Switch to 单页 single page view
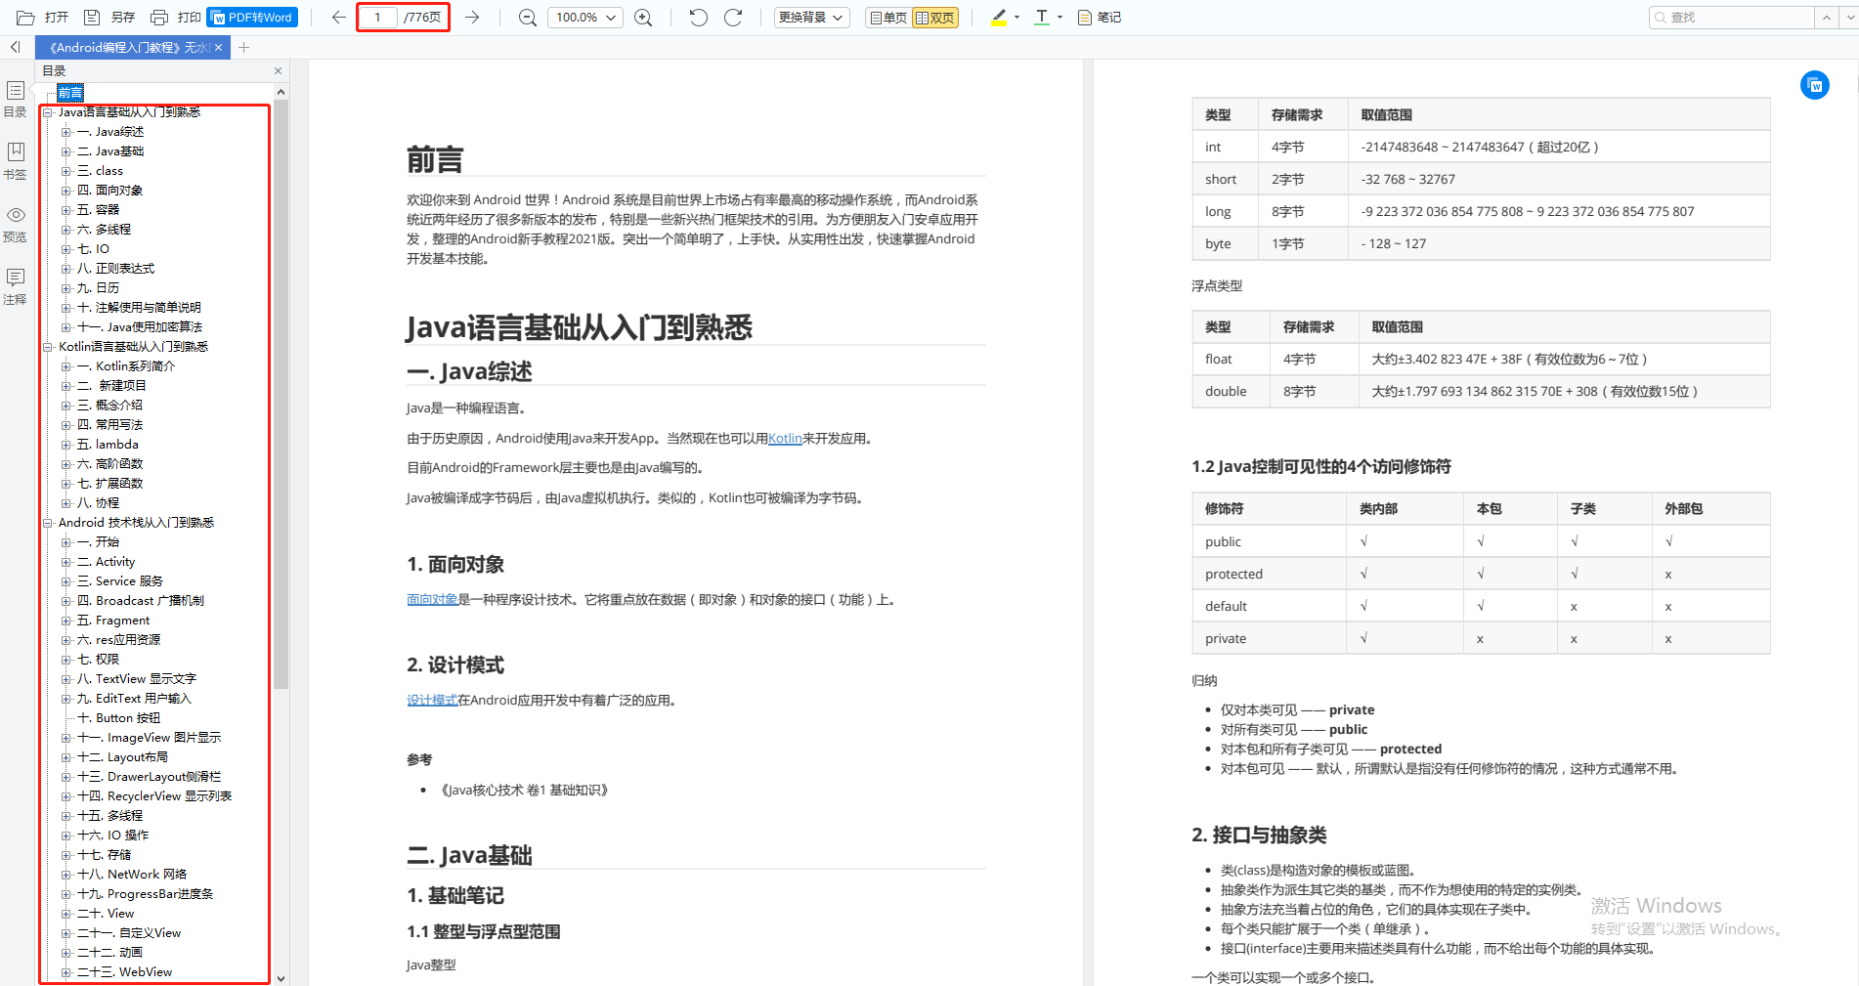 [x=888, y=18]
